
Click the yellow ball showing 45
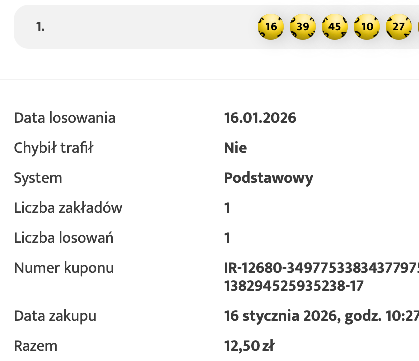point(335,27)
